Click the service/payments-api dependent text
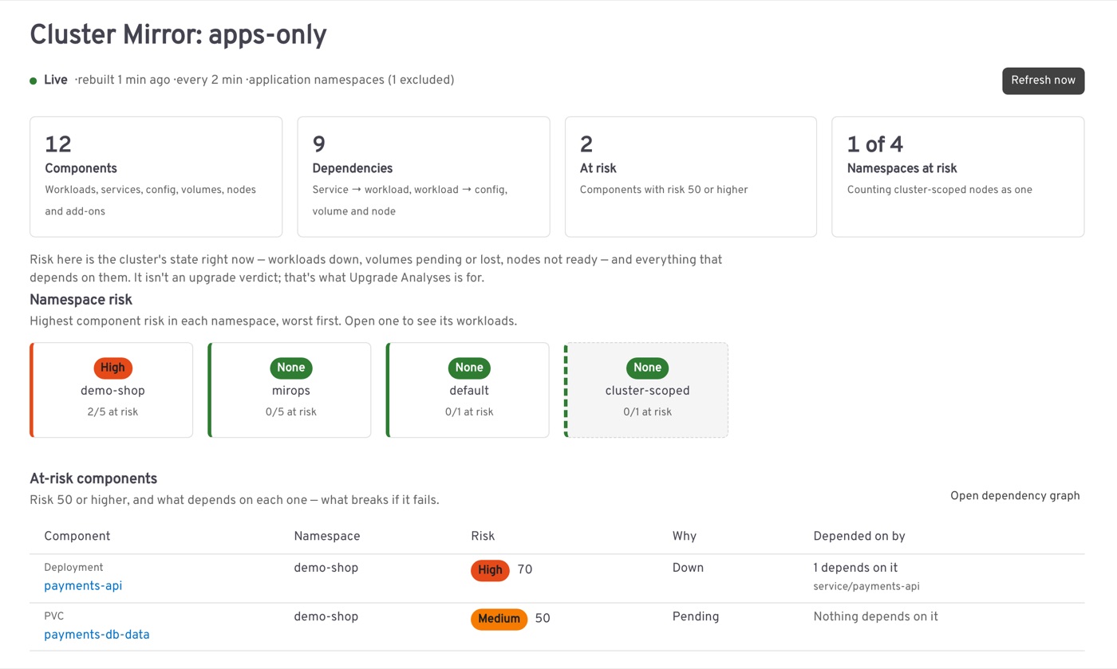1117x669 pixels. (866, 587)
